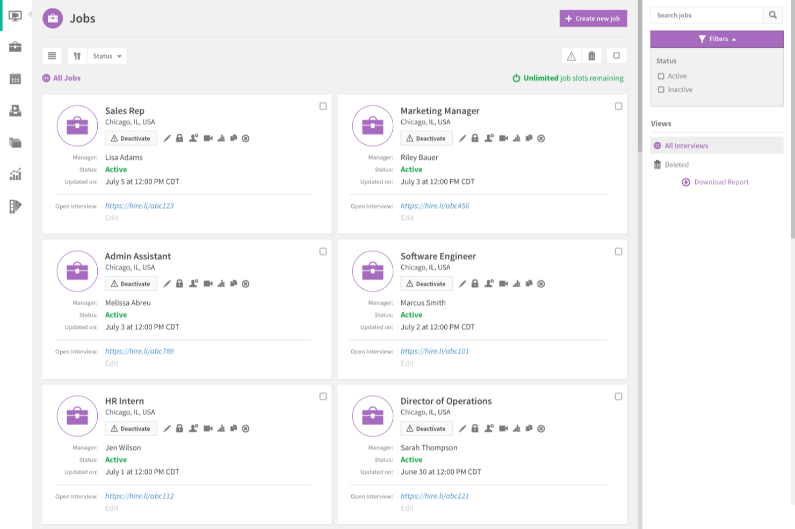
Task: Click the briefcase icon in left sidebar
Action: coord(16,47)
